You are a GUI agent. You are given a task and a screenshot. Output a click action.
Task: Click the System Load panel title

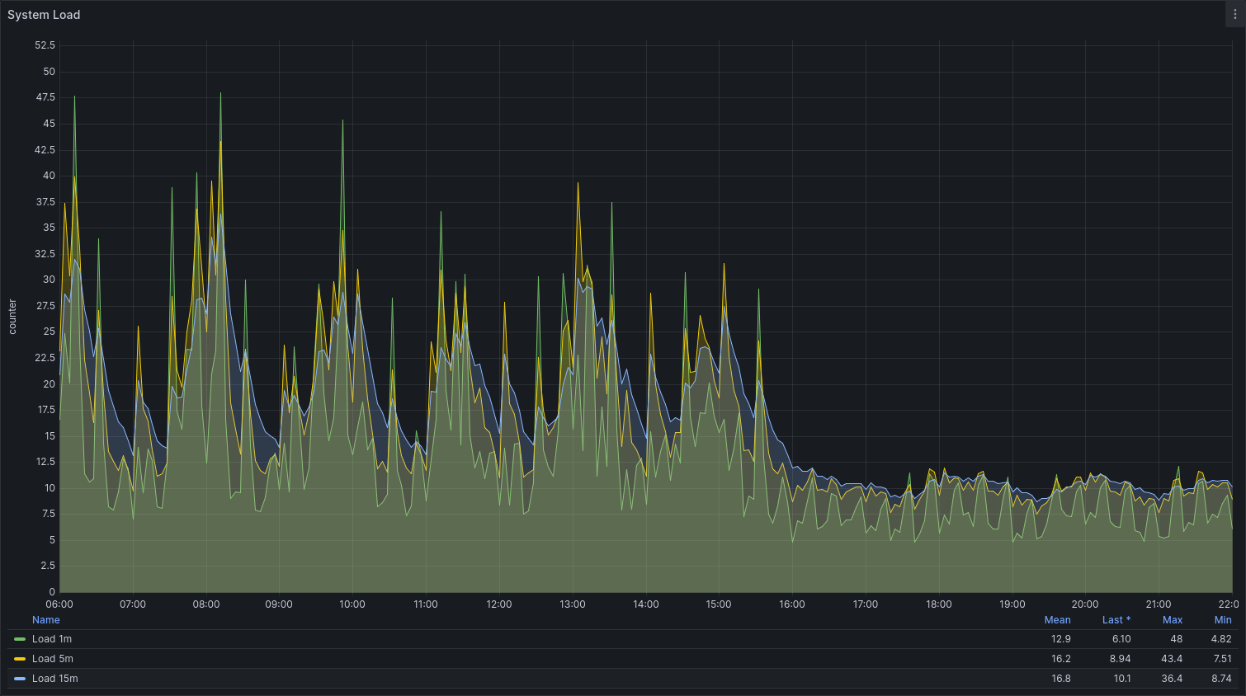[x=44, y=15]
